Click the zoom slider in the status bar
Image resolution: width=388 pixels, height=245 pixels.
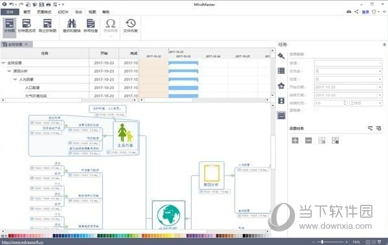[322, 242]
